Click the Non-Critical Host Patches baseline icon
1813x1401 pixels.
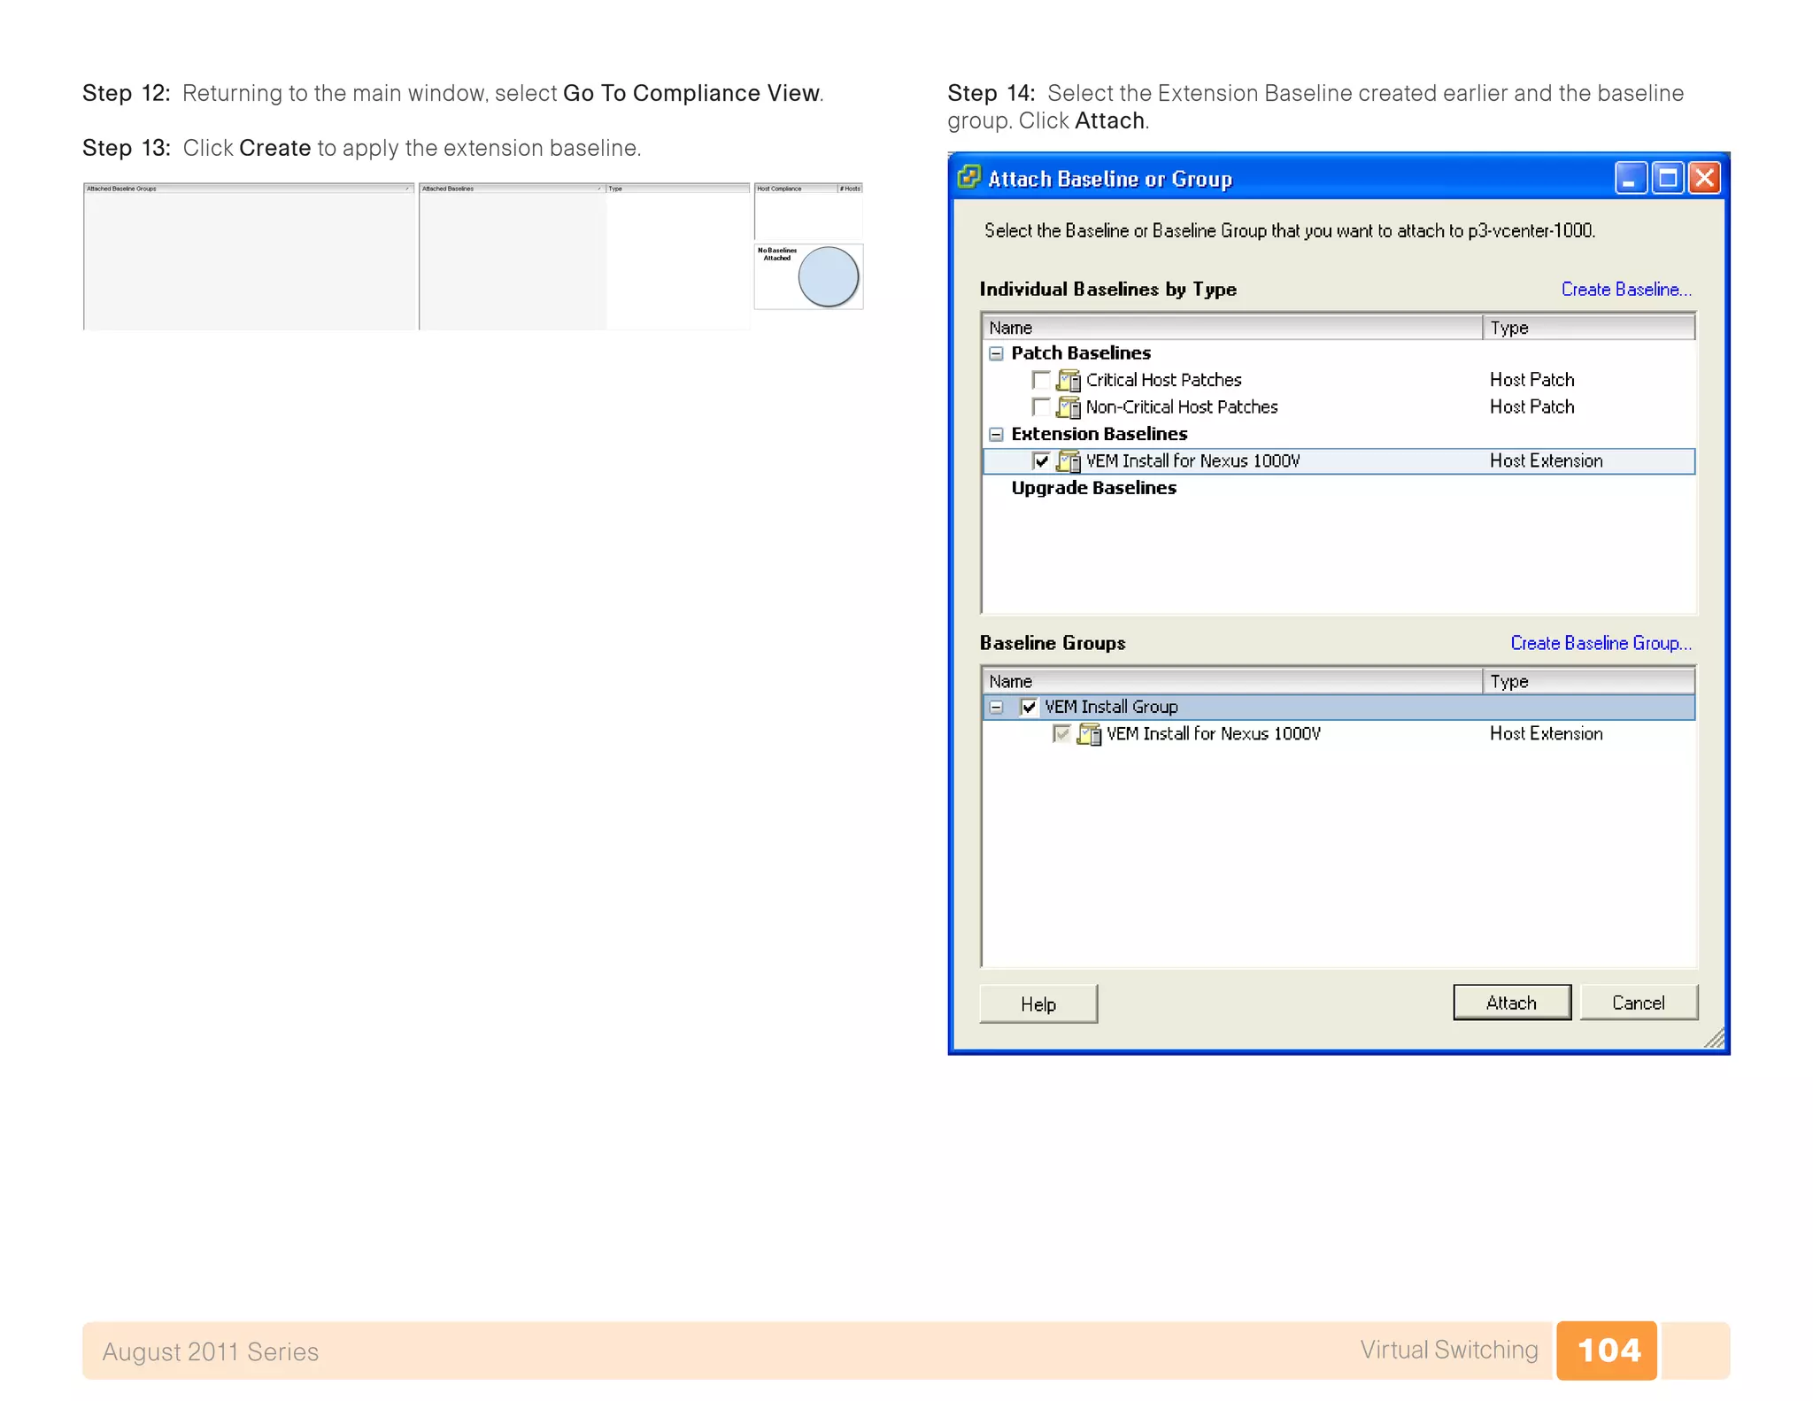(x=1069, y=406)
